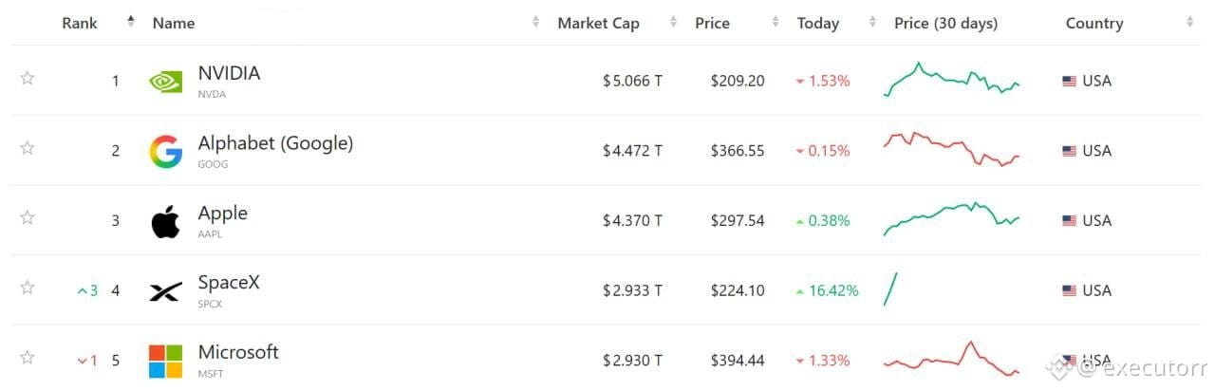Image resolution: width=1215 pixels, height=391 pixels.
Task: Click the Apple logo icon
Action: tap(165, 221)
